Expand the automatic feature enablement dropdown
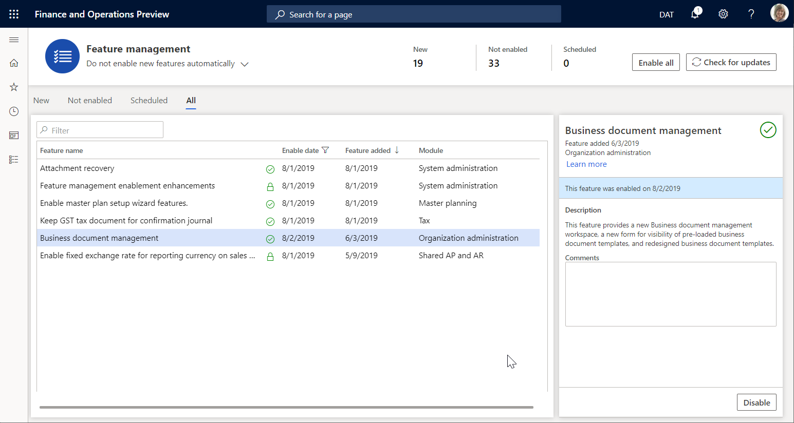794x423 pixels. (245, 64)
